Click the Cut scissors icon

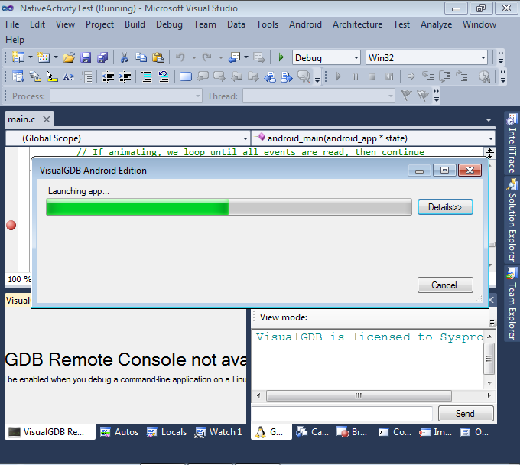click(124, 57)
